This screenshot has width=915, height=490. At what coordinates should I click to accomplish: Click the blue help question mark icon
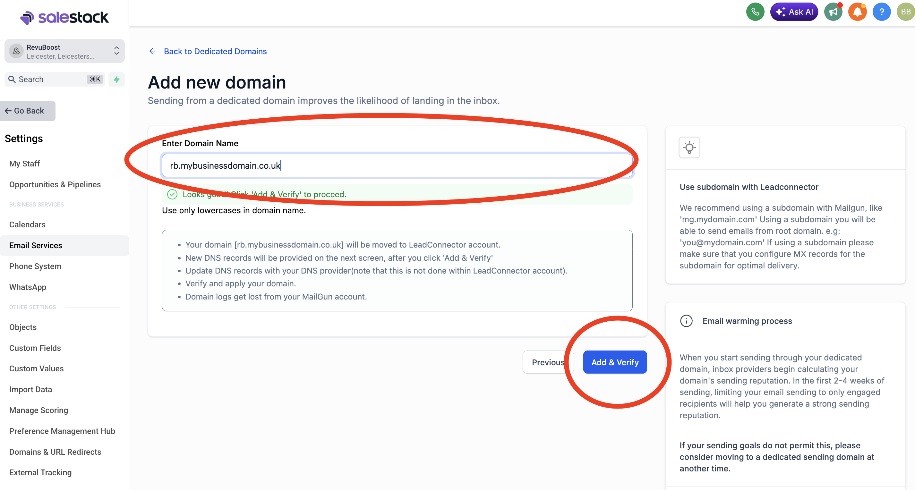[881, 12]
